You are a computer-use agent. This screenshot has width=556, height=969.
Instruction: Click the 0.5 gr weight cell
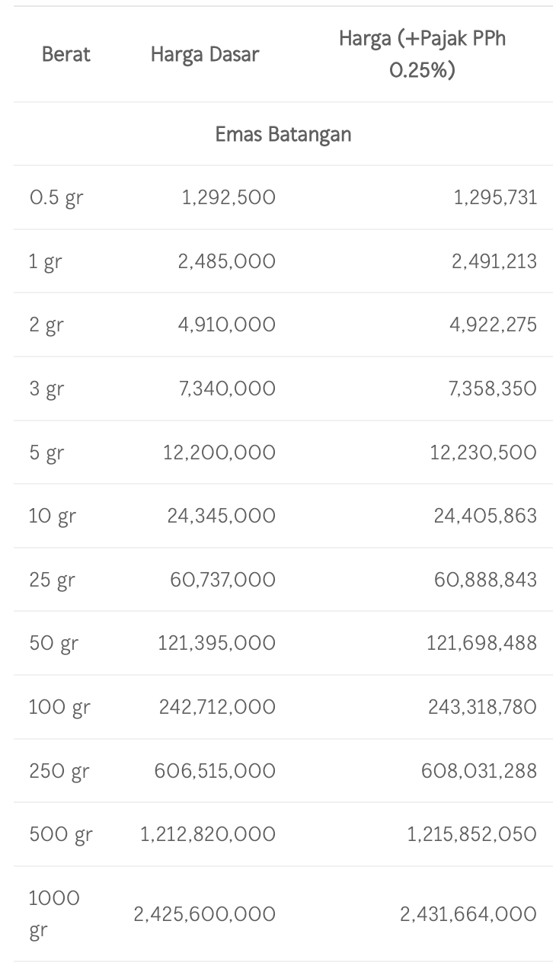[x=56, y=198]
